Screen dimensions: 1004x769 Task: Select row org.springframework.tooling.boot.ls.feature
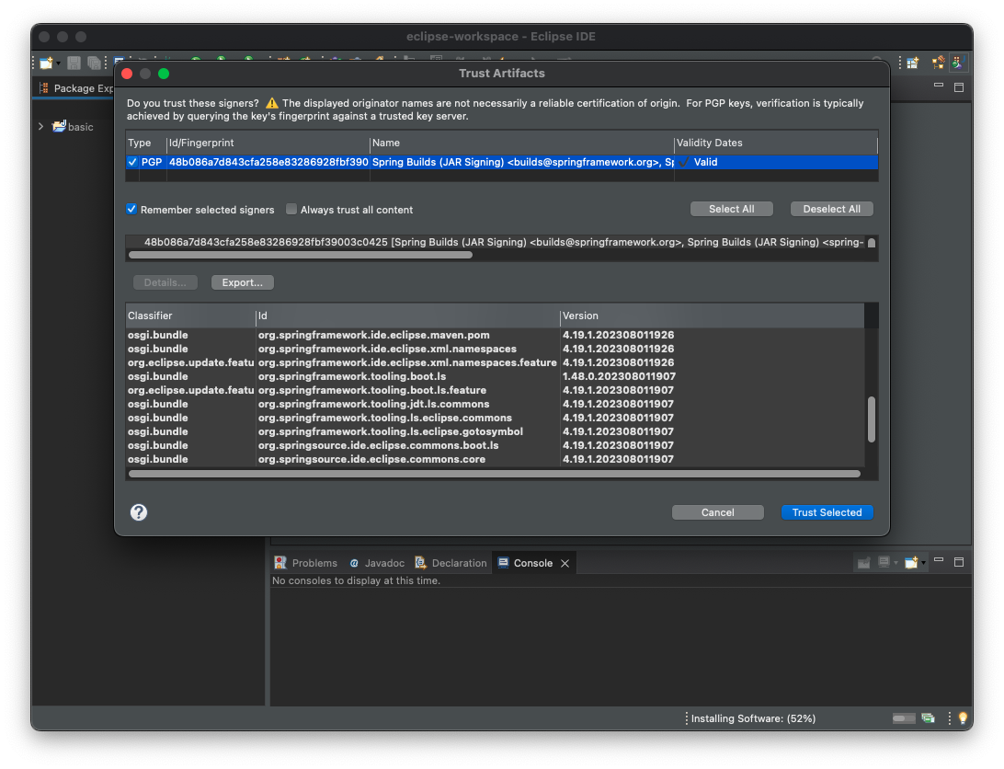click(495, 390)
